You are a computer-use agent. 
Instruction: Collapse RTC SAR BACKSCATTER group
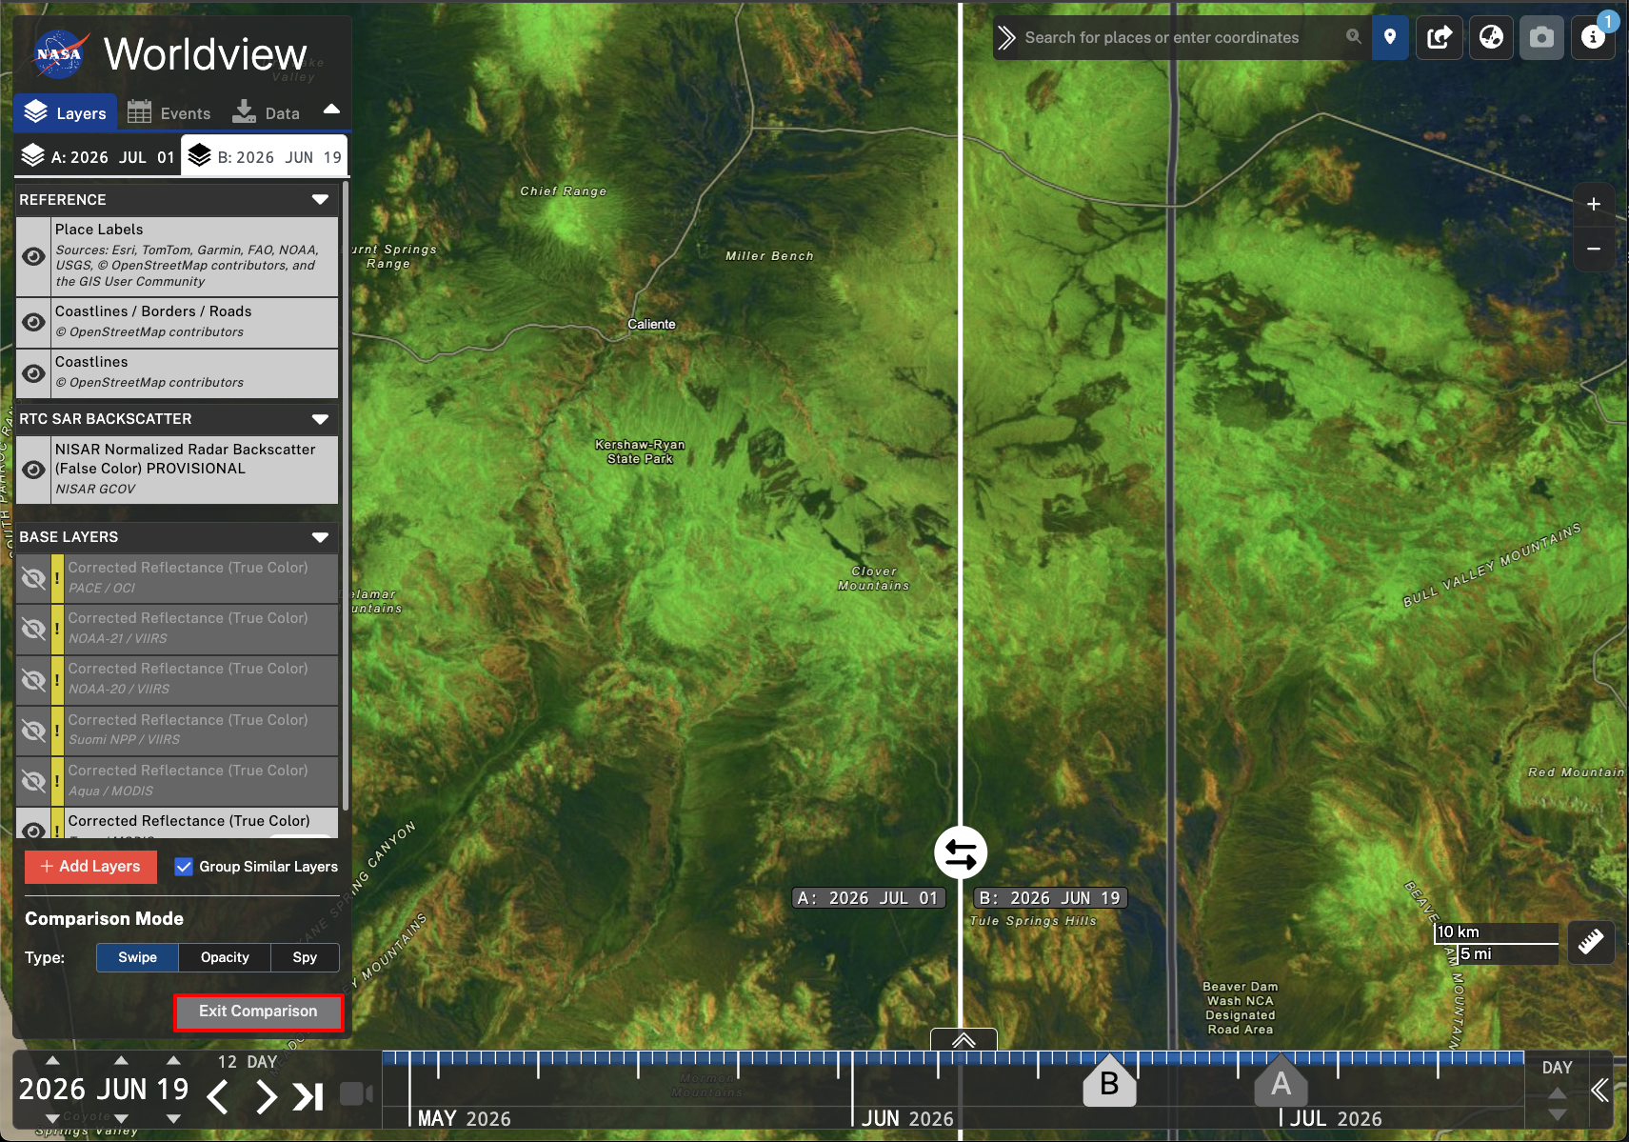320,419
